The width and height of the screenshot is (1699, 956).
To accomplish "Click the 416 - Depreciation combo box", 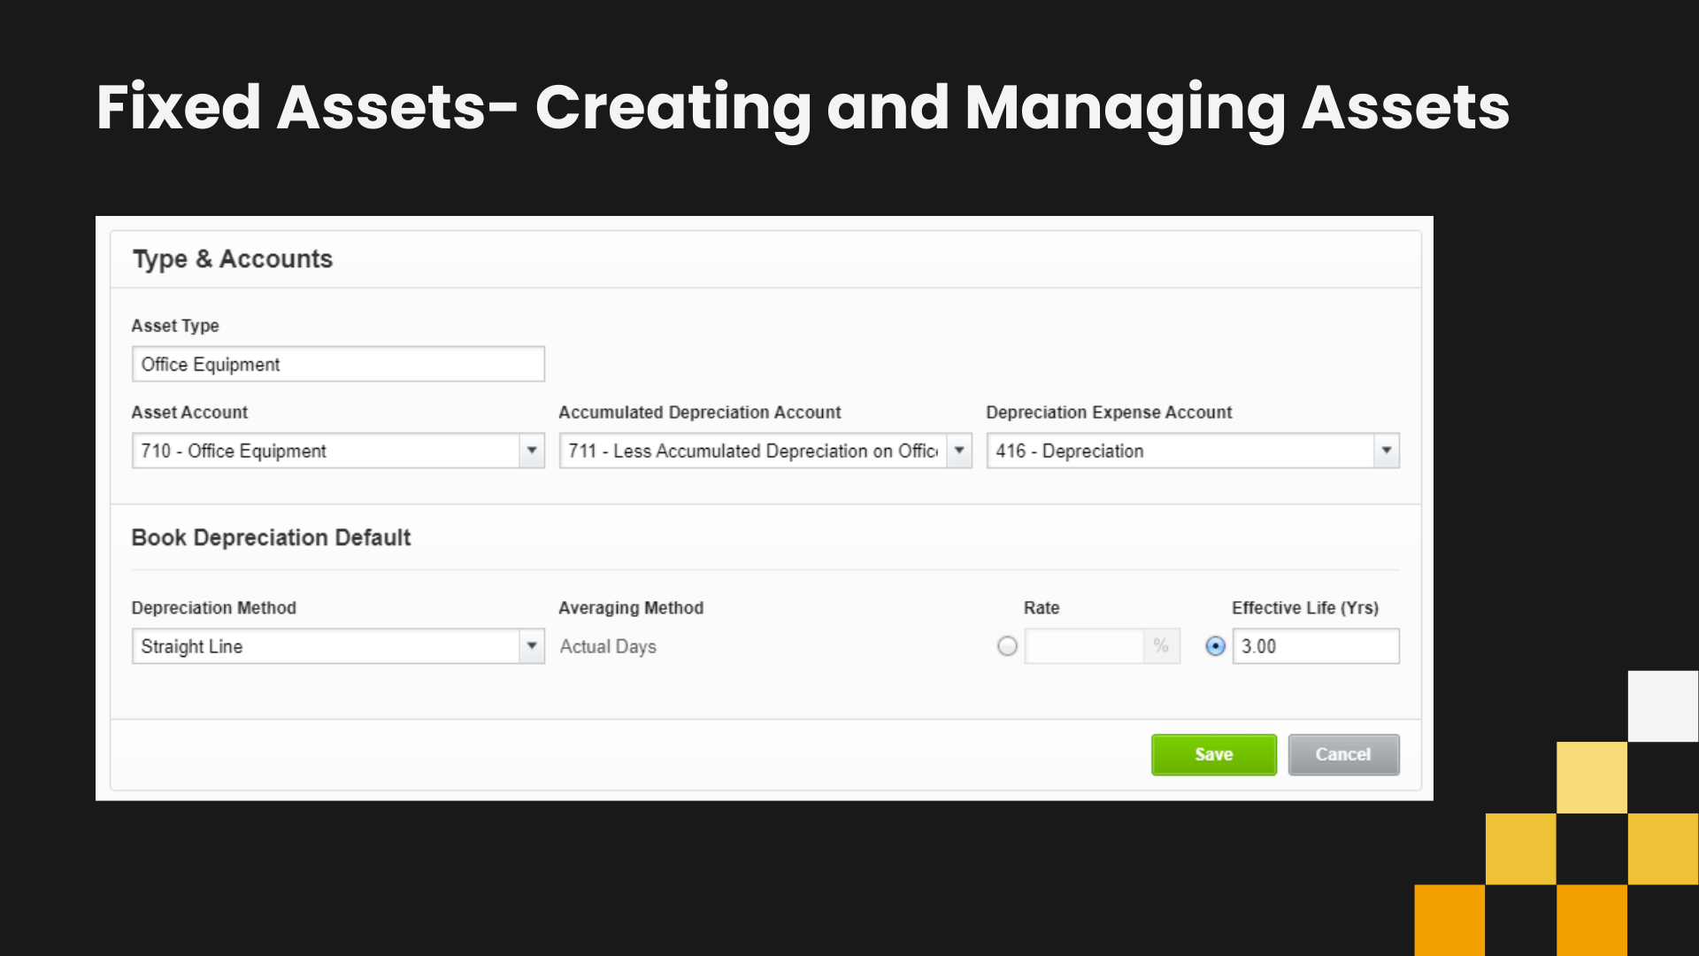I will point(1180,451).
